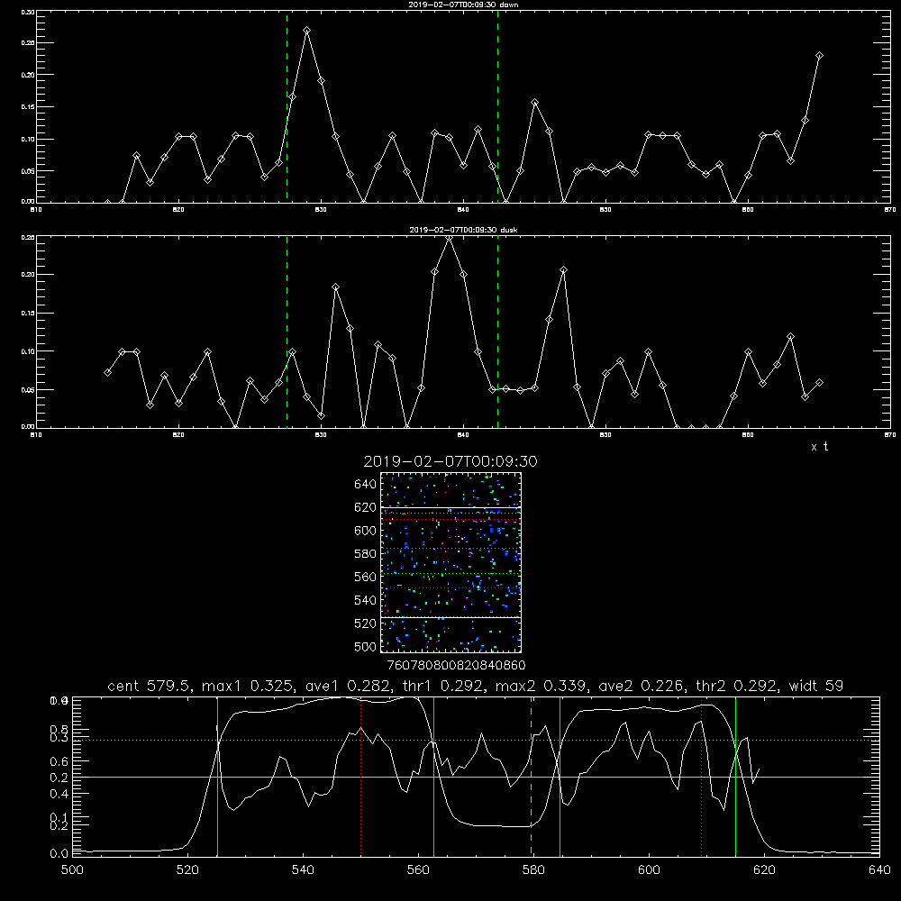This screenshot has height=901, width=901.
Task: Click the 520 label on bottom plot x-axis
Action: click(x=187, y=870)
